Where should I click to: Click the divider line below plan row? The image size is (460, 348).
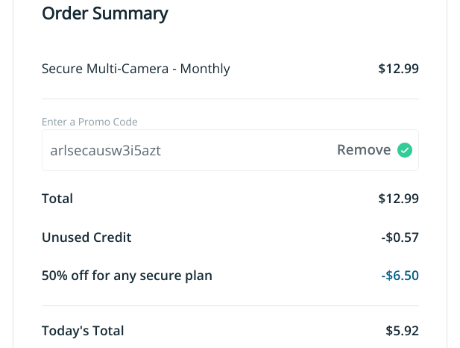pos(230,99)
